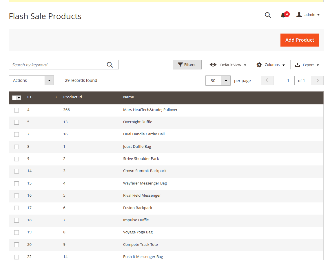Go to next page arrow
330x260 pixels.
317,80
